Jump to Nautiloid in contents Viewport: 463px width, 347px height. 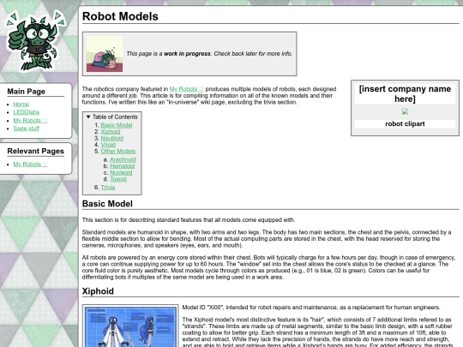click(112, 138)
